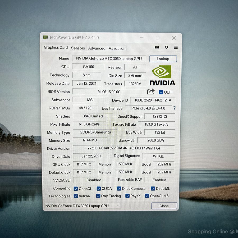This screenshot has height=238, width=238.
Task: Click the Default Clock field 817 MHz
Action: tap(84, 172)
